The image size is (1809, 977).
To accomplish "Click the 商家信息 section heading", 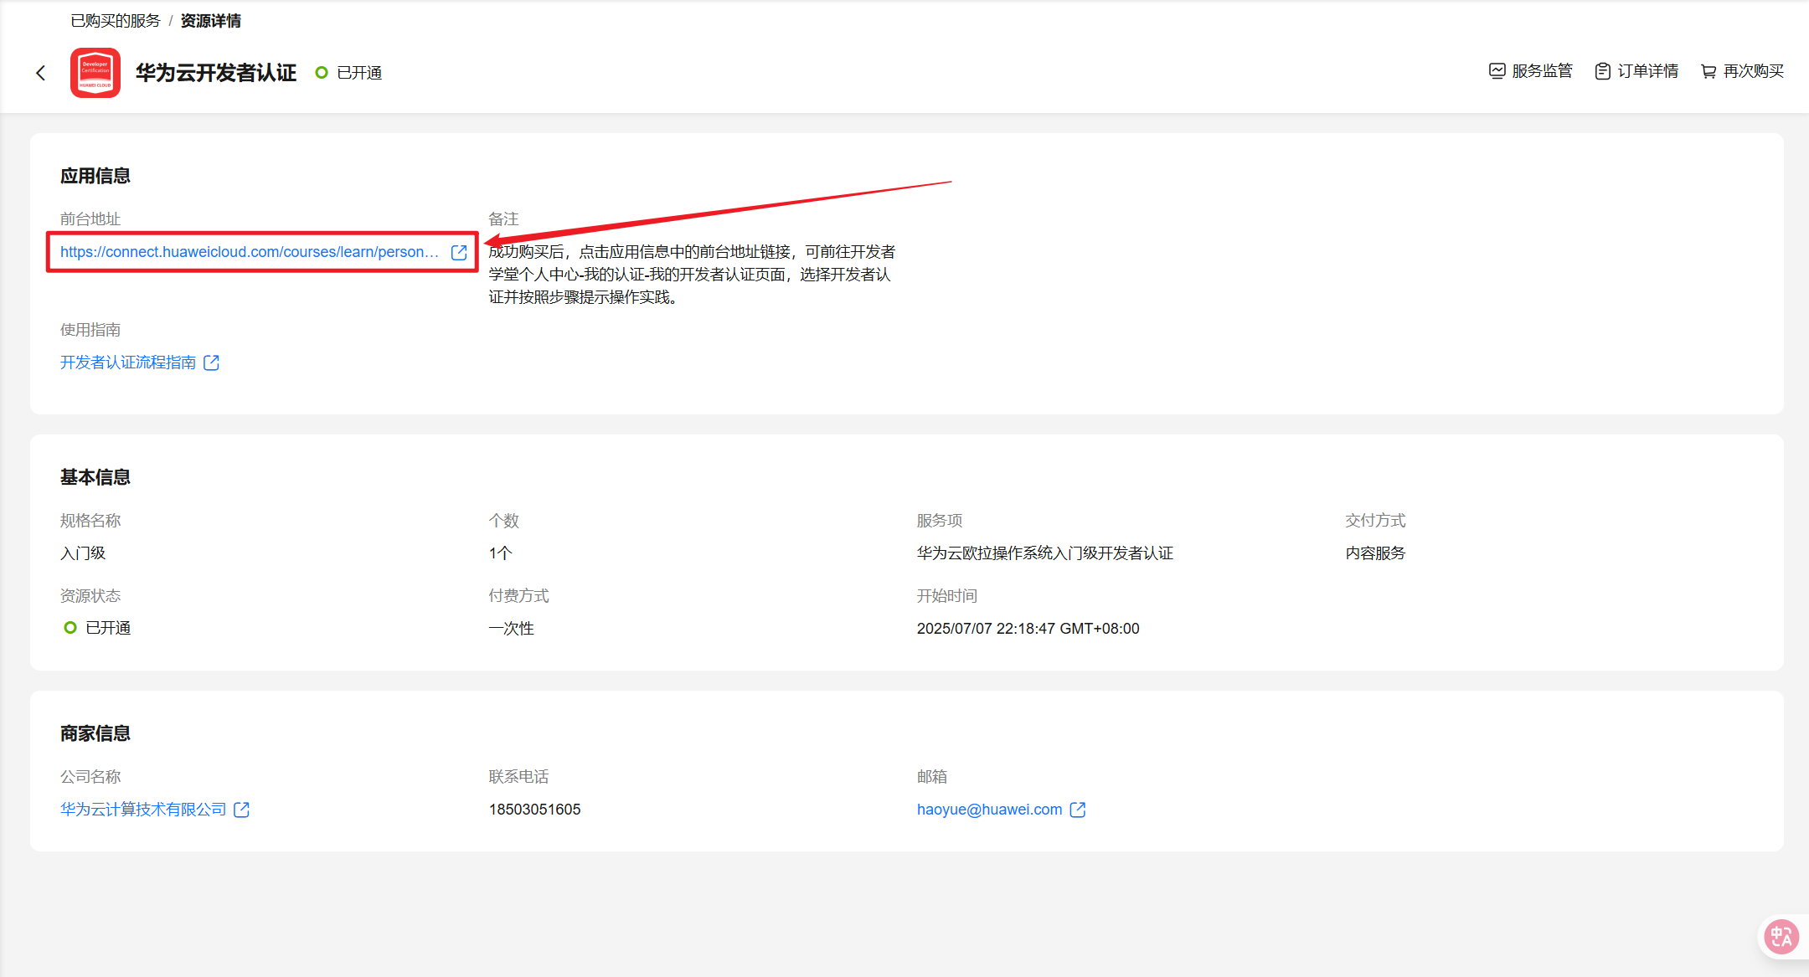I will point(95,733).
